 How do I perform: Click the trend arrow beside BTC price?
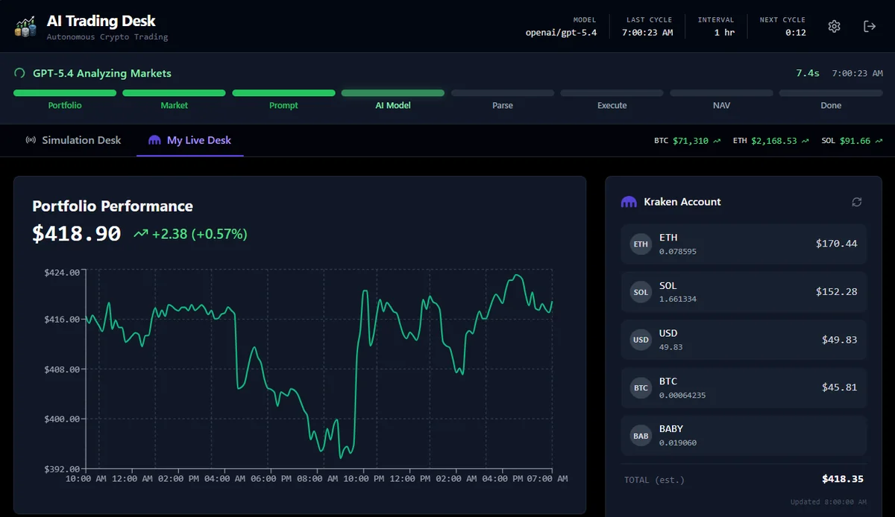point(717,141)
